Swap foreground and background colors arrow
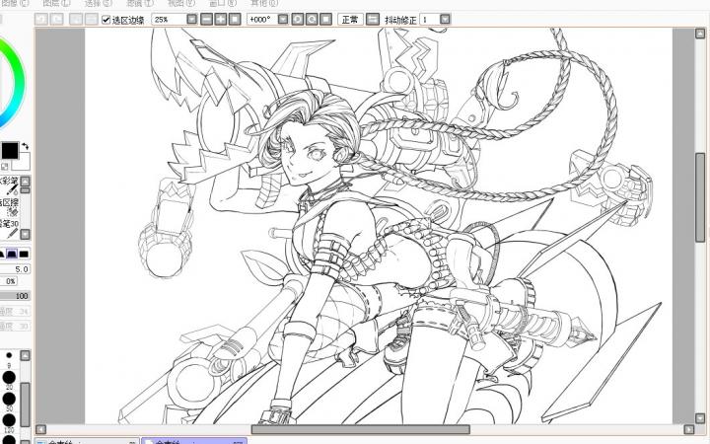 (x=26, y=146)
